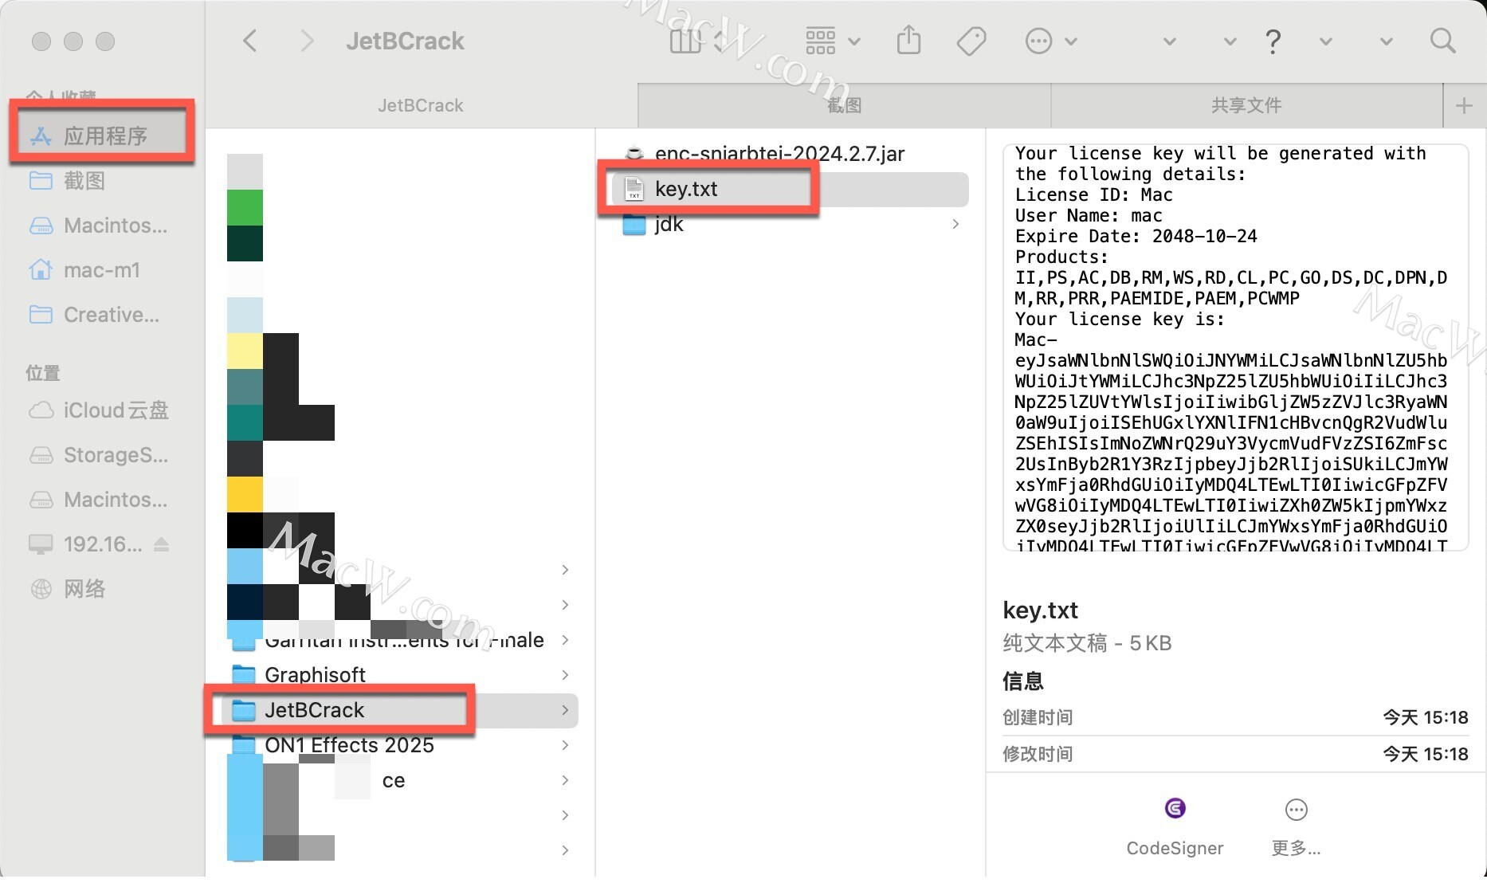Viewport: 1487px width, 883px height.
Task: Open Creative... folder in sidebar
Action: point(101,315)
